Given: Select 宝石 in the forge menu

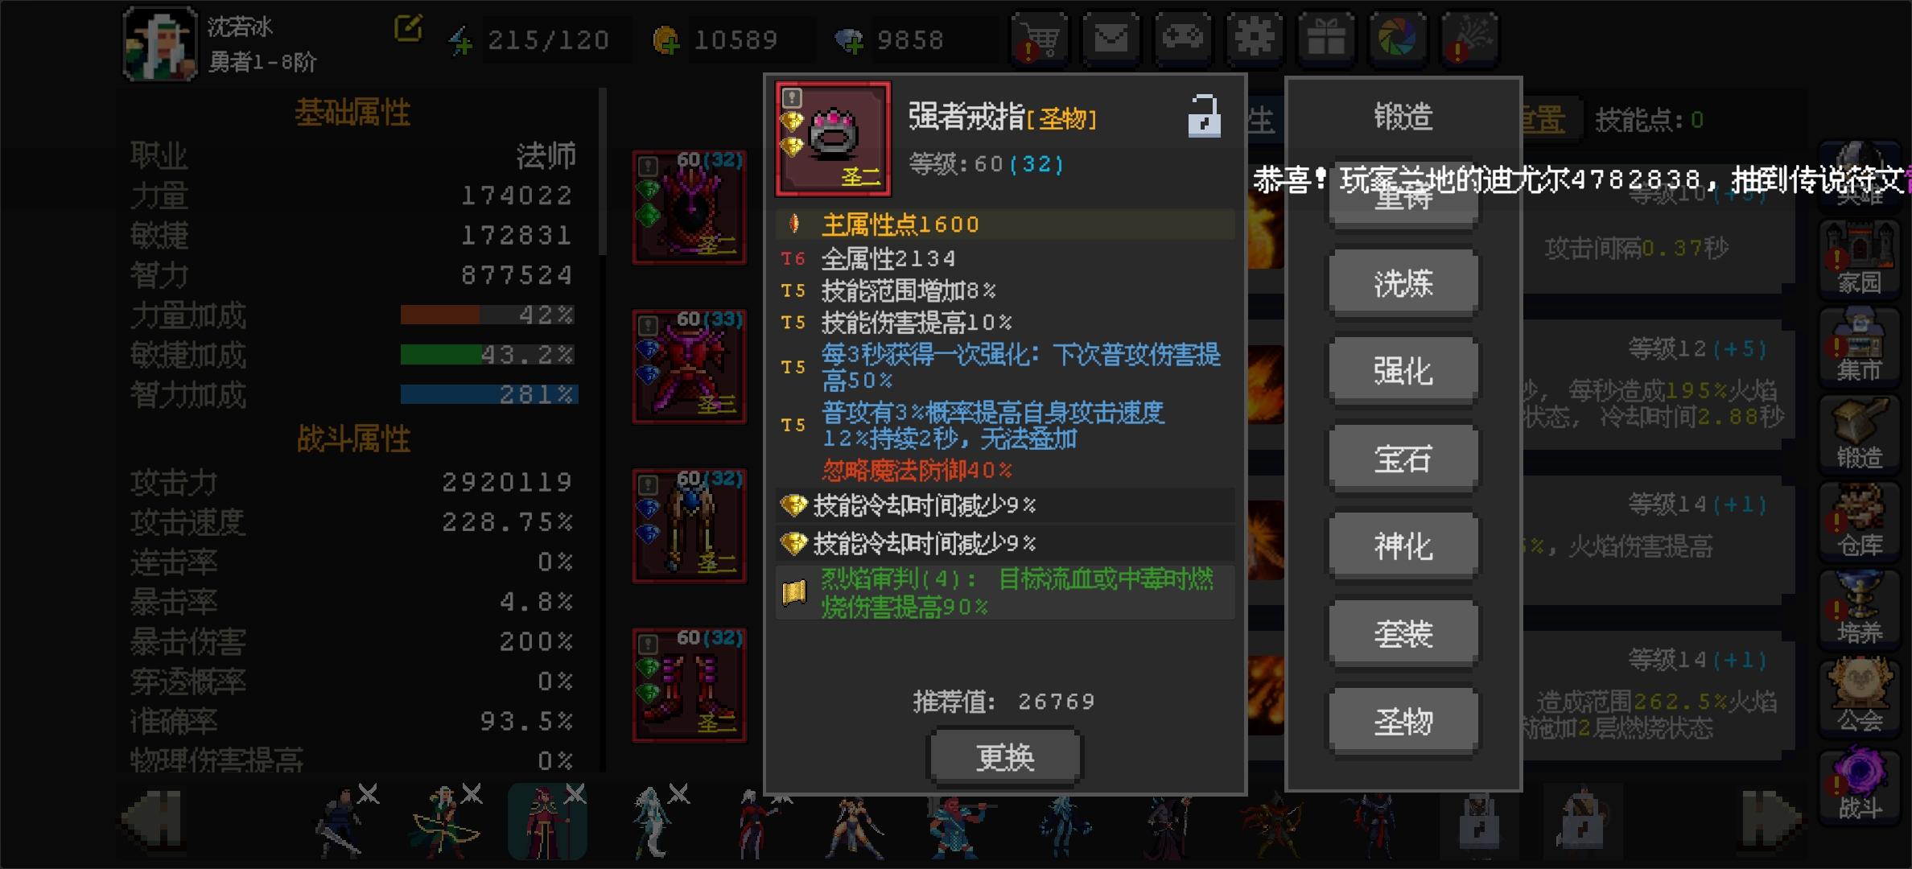Looking at the screenshot, I should pyautogui.click(x=1403, y=459).
